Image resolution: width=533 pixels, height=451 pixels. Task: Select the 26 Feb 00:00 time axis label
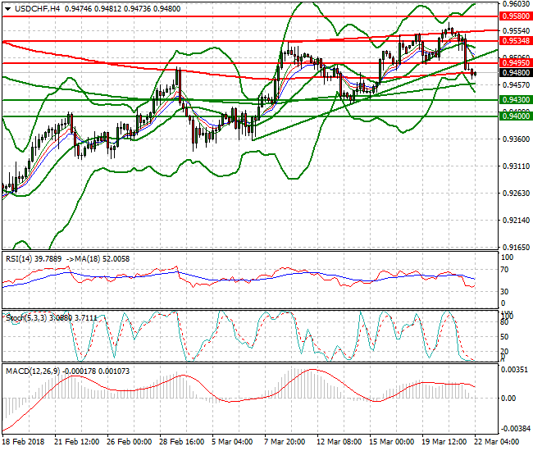coord(130,441)
